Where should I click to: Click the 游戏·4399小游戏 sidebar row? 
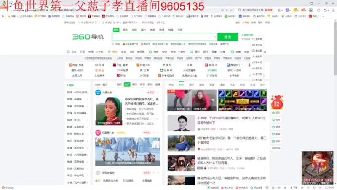coord(78,92)
